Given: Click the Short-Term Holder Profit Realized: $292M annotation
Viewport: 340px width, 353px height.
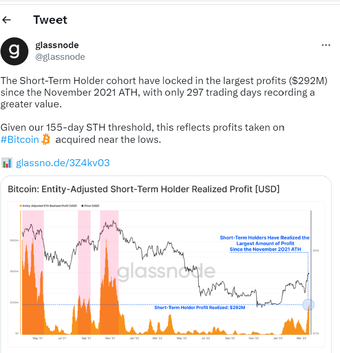Looking at the screenshot, I should (200, 308).
